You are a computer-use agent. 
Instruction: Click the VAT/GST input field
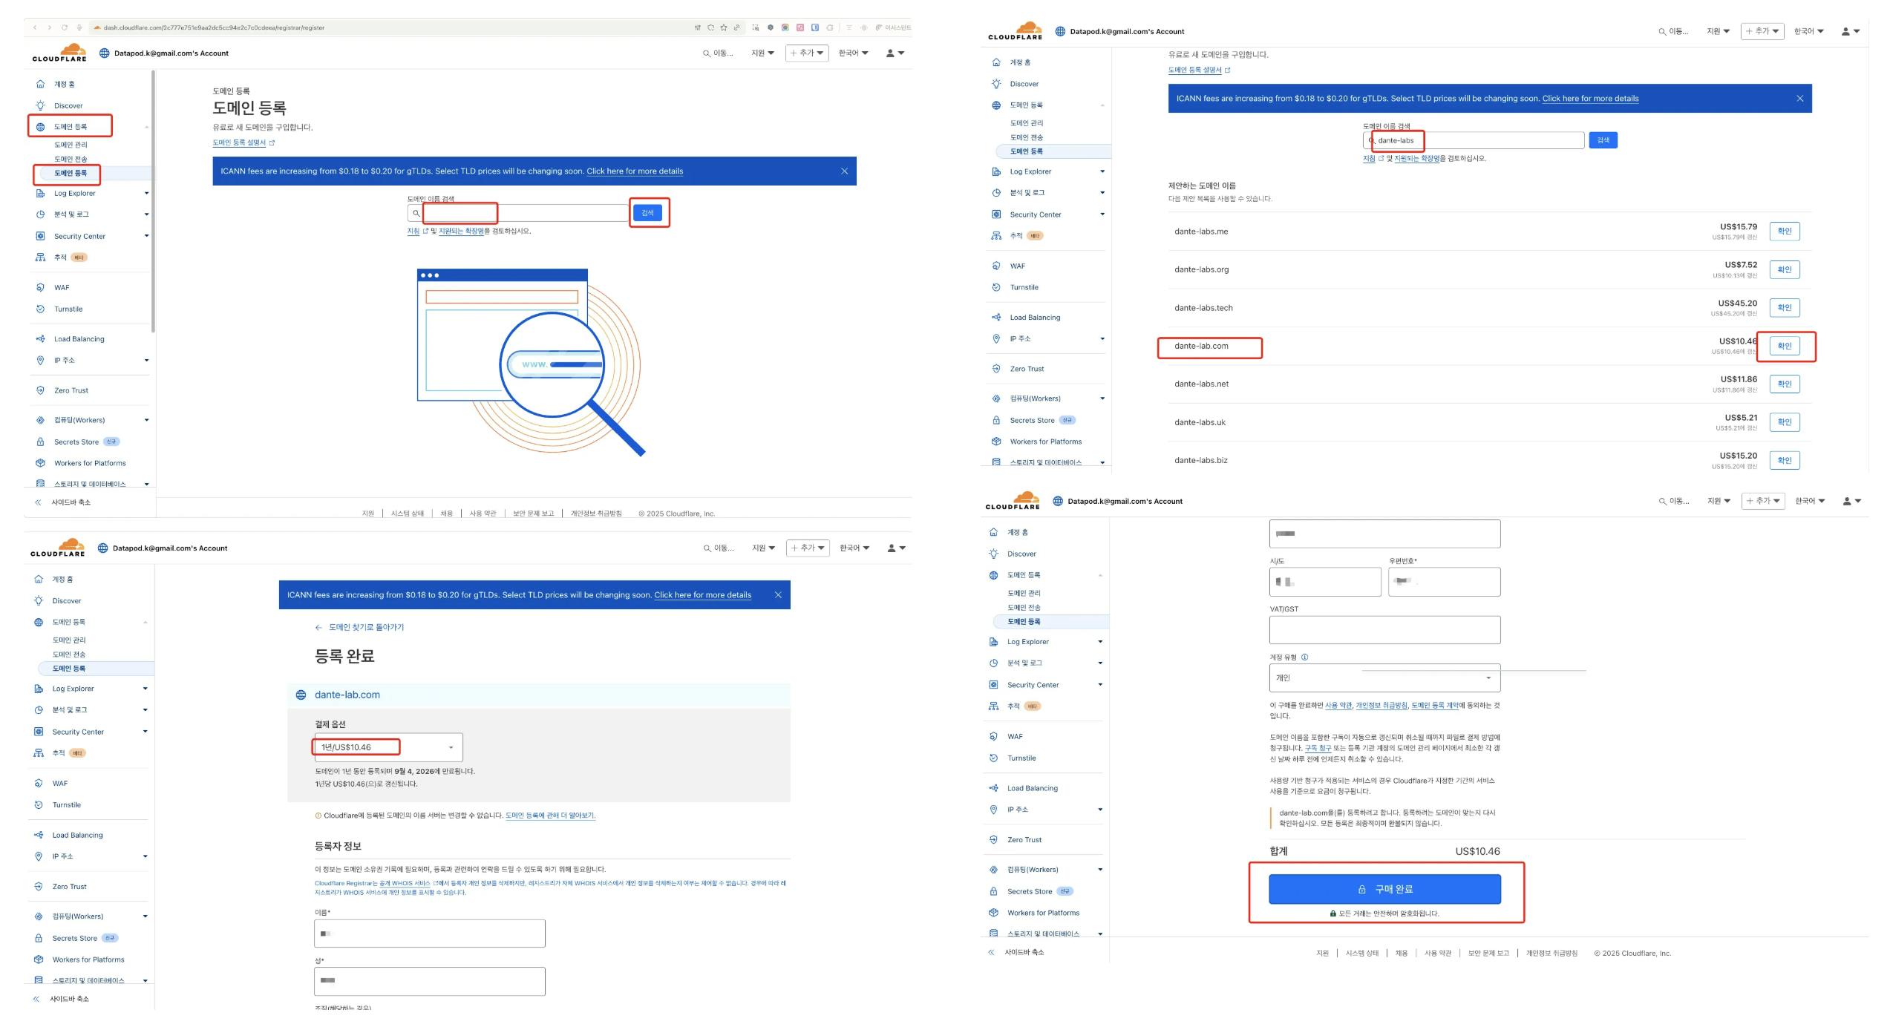coord(1384,630)
